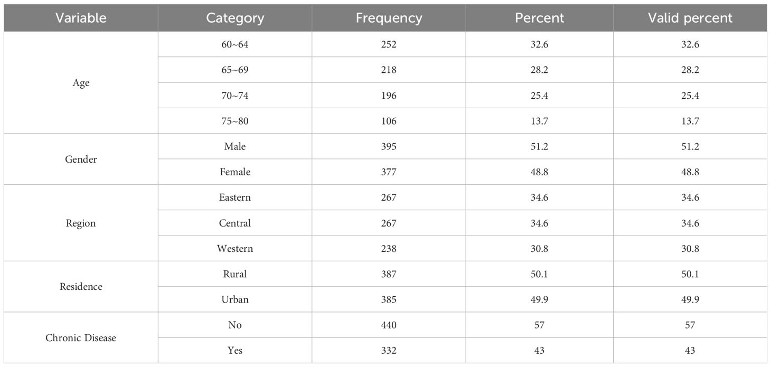
Task: Select the Male category cell
Action: pyautogui.click(x=235, y=146)
